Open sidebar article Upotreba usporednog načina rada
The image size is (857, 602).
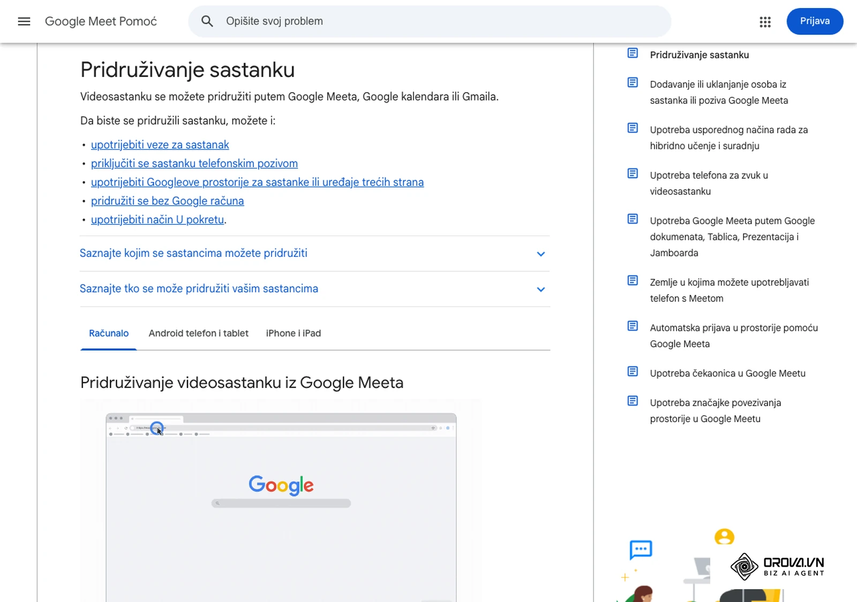[x=729, y=138]
